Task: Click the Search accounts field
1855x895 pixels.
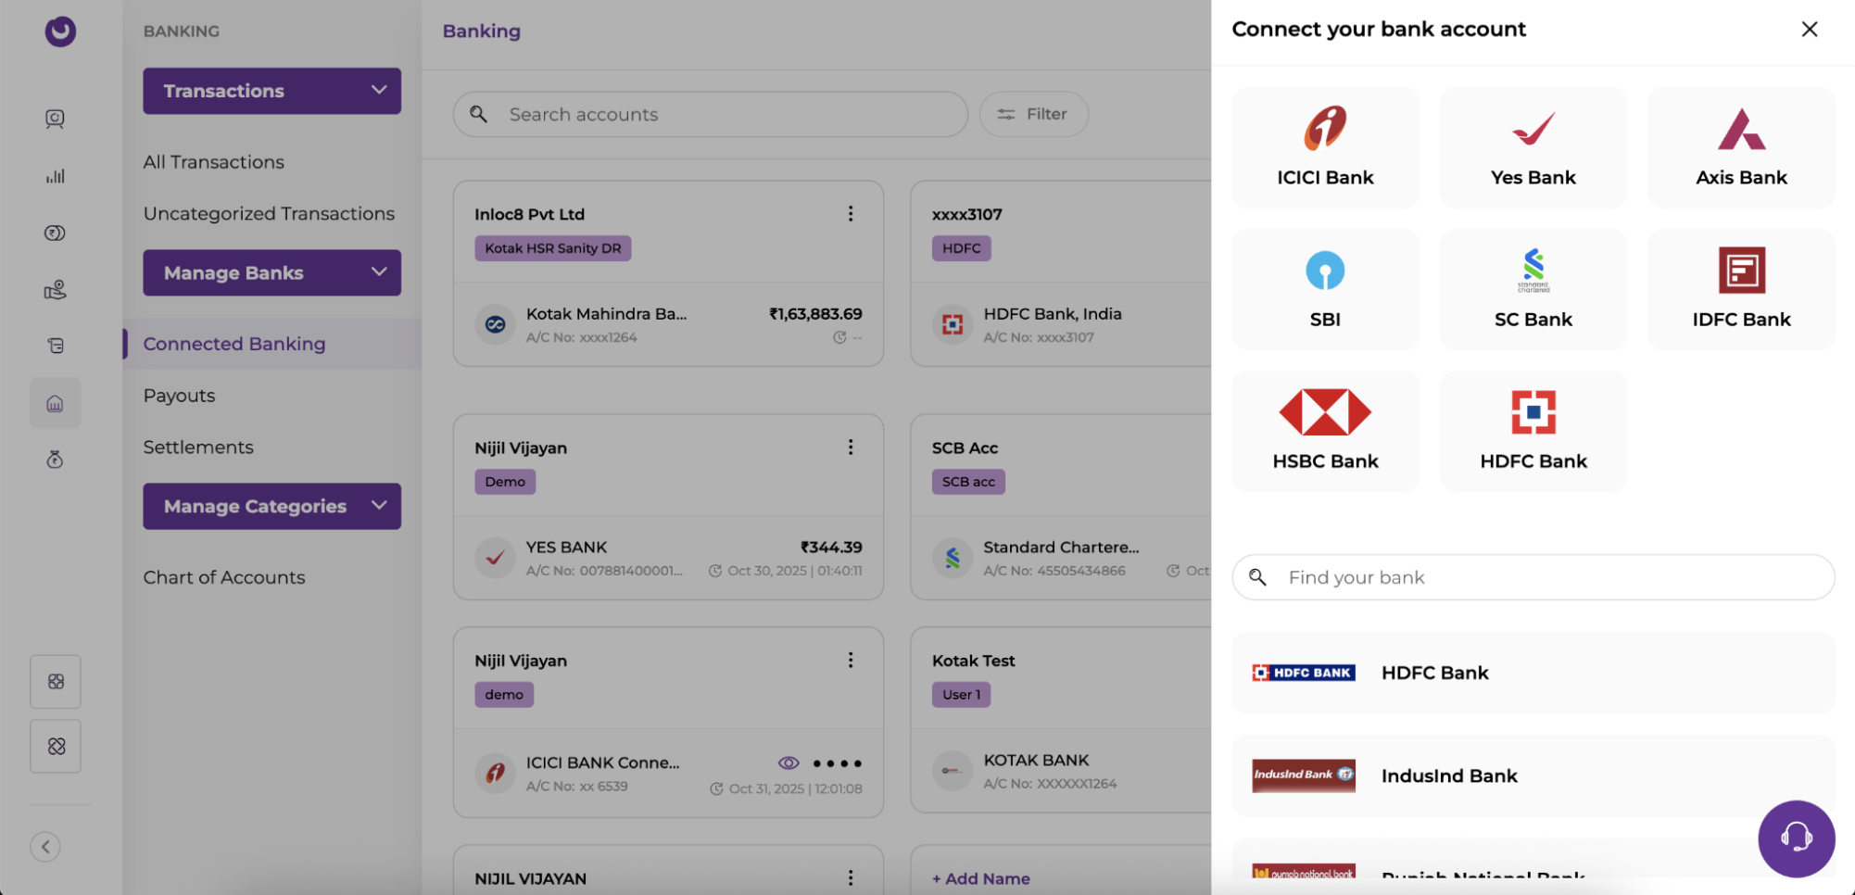Action: pos(710,114)
